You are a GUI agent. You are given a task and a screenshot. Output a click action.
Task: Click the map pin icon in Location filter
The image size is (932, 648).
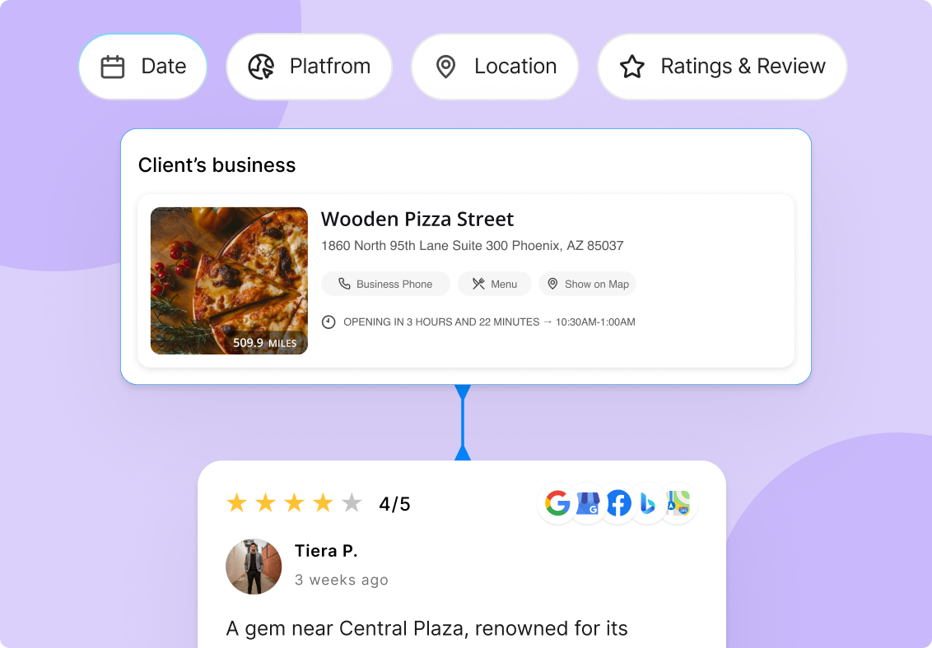445,67
